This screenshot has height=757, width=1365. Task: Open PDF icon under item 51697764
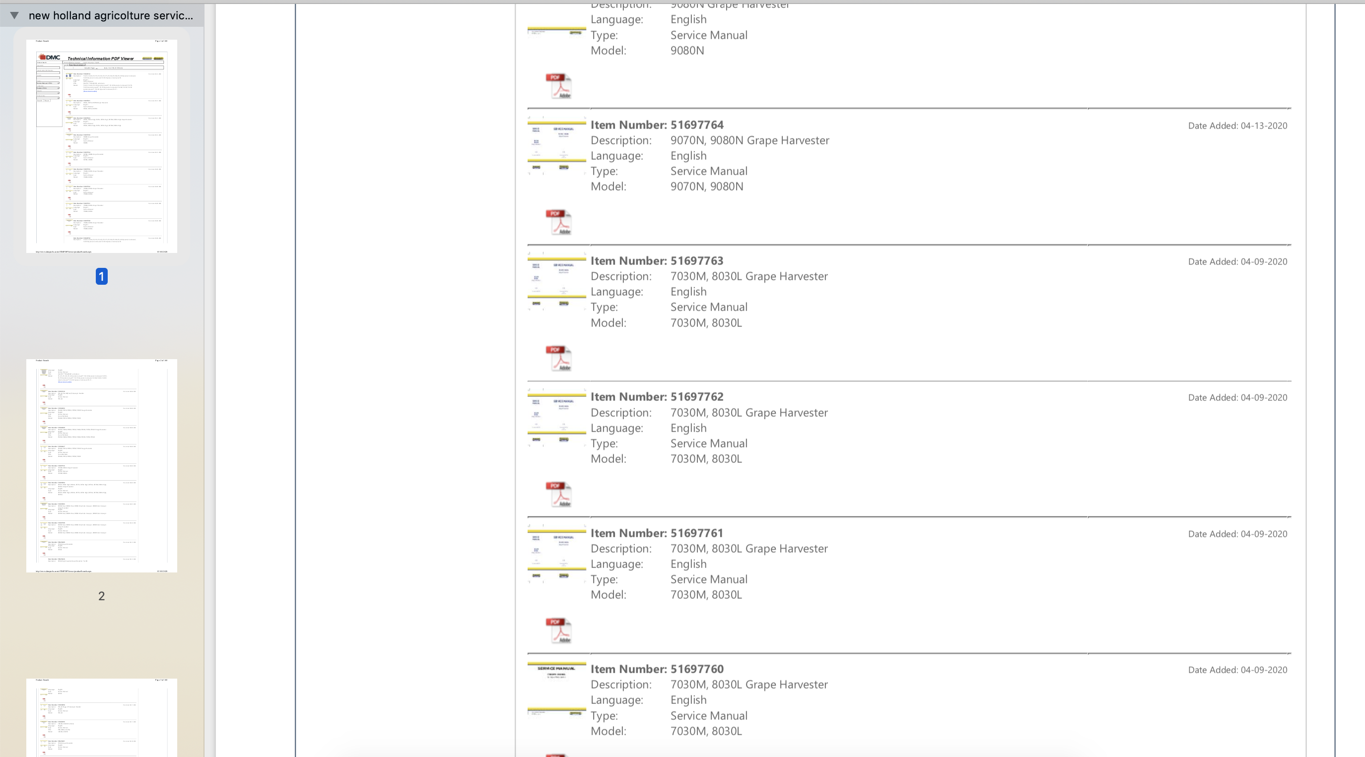coord(558,222)
